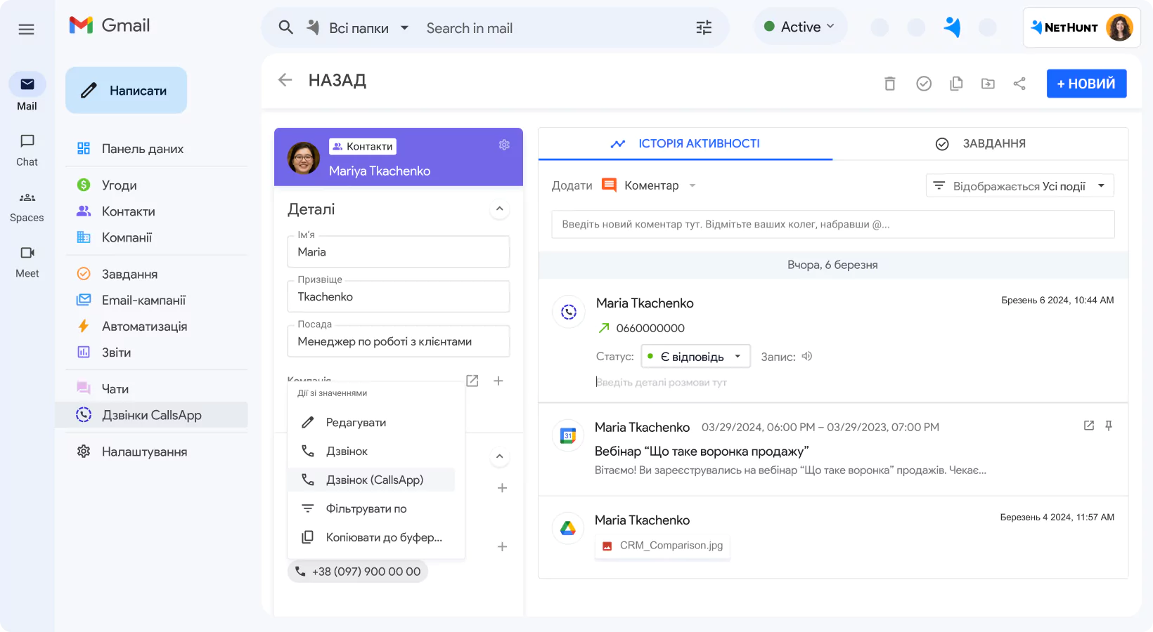Share the record icon

(x=1019, y=84)
